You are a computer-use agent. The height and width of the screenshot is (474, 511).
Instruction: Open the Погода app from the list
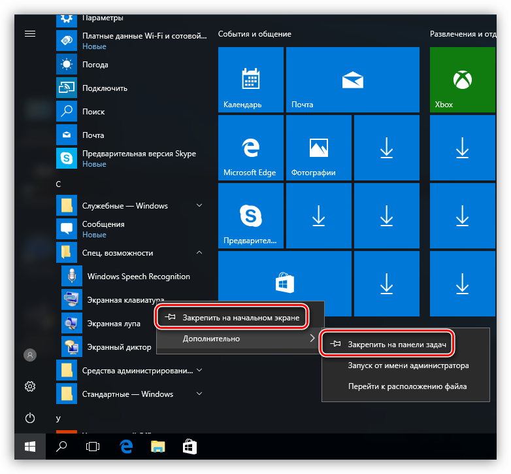coord(131,64)
